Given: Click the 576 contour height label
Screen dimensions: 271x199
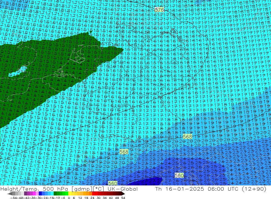Looking at the screenshot, I should (159, 10).
